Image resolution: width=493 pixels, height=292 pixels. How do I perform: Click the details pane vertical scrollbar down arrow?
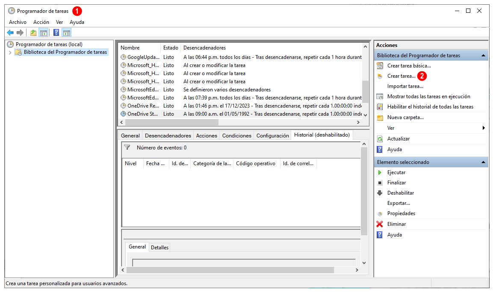pos(364,263)
